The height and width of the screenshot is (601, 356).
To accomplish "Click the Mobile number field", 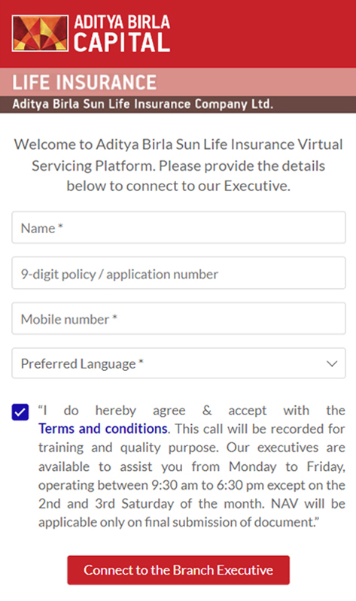I will click(178, 318).
